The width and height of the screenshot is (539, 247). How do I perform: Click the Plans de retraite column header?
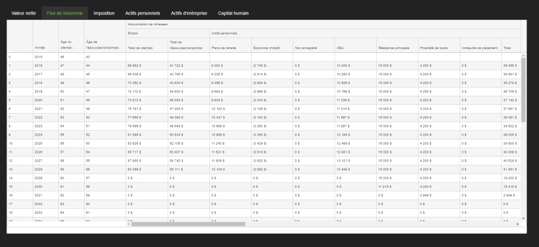[x=231, y=45]
